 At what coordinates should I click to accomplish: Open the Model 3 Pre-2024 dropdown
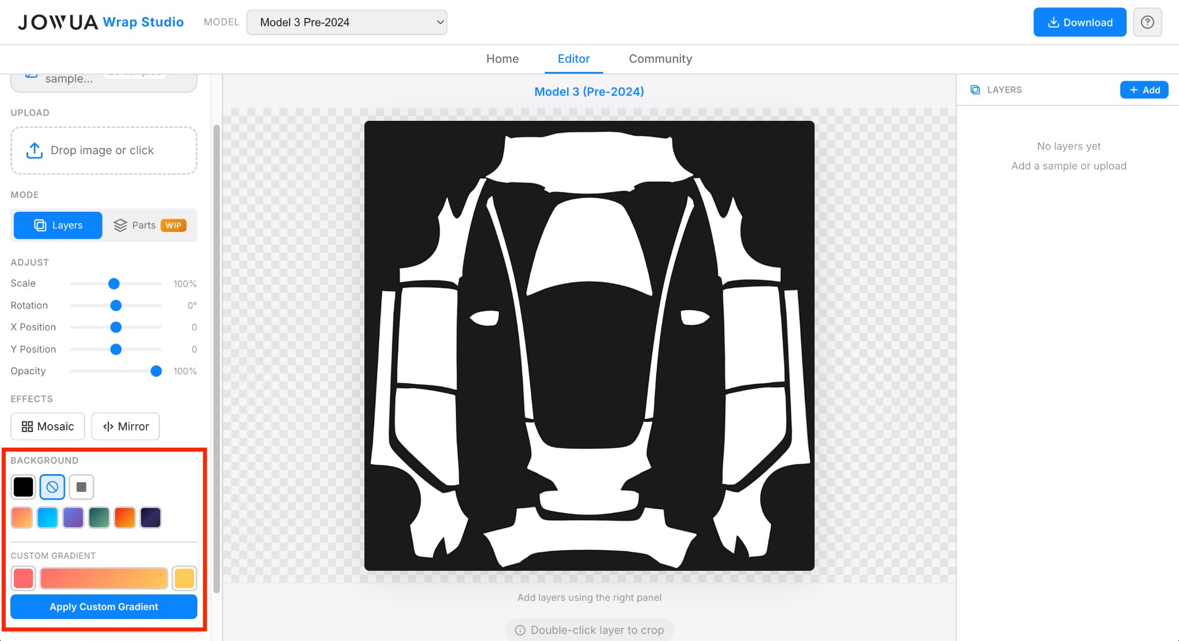347,22
